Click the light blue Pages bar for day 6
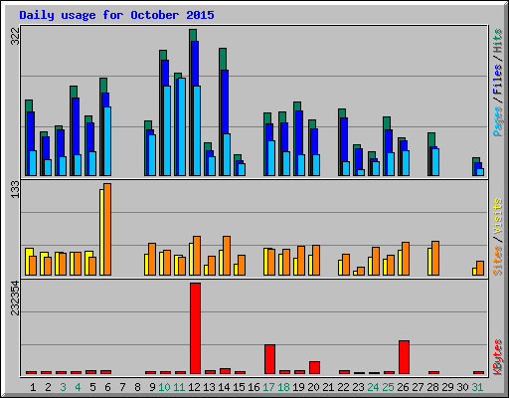Image resolution: width=509 pixels, height=398 pixels. click(x=107, y=141)
